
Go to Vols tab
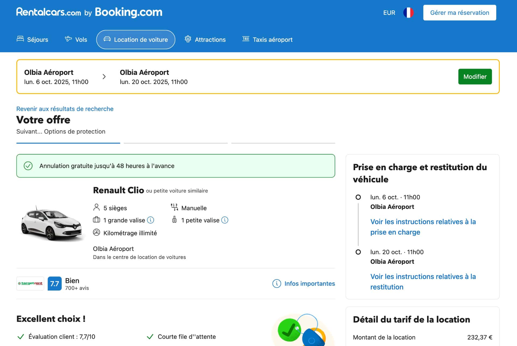point(76,40)
